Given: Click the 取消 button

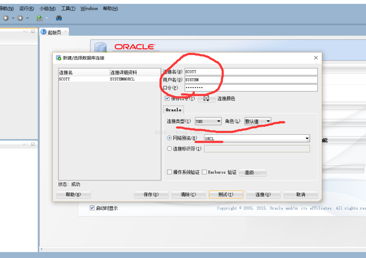Looking at the screenshot, I should tap(301, 195).
